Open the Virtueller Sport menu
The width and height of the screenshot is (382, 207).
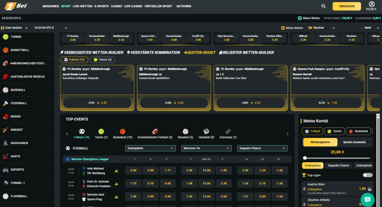158,6
